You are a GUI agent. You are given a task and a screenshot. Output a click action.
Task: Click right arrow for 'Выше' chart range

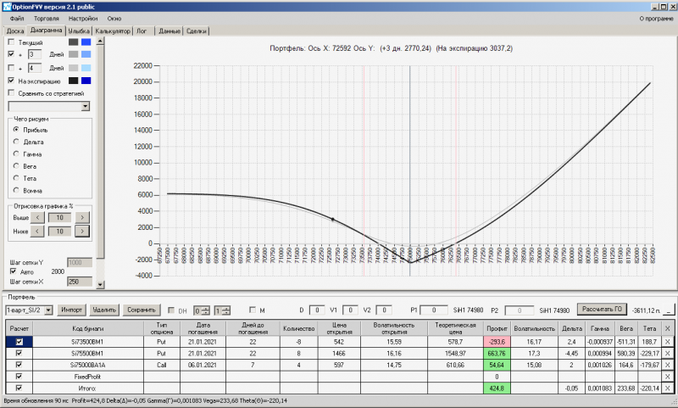(x=81, y=218)
